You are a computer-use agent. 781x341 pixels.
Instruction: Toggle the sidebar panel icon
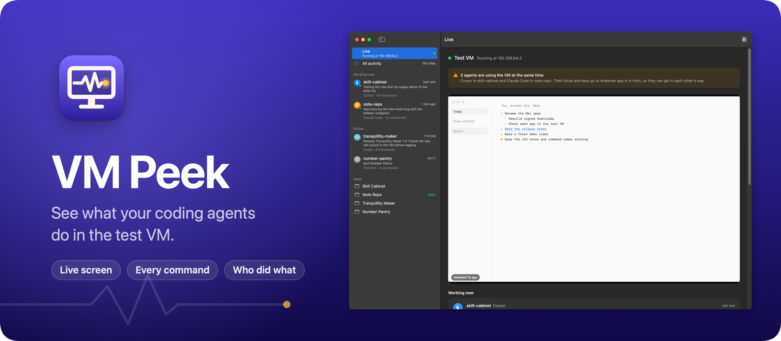tap(382, 40)
